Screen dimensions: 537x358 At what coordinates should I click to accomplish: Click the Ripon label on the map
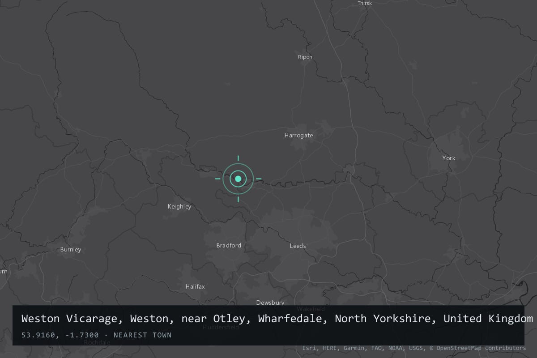pyautogui.click(x=305, y=57)
